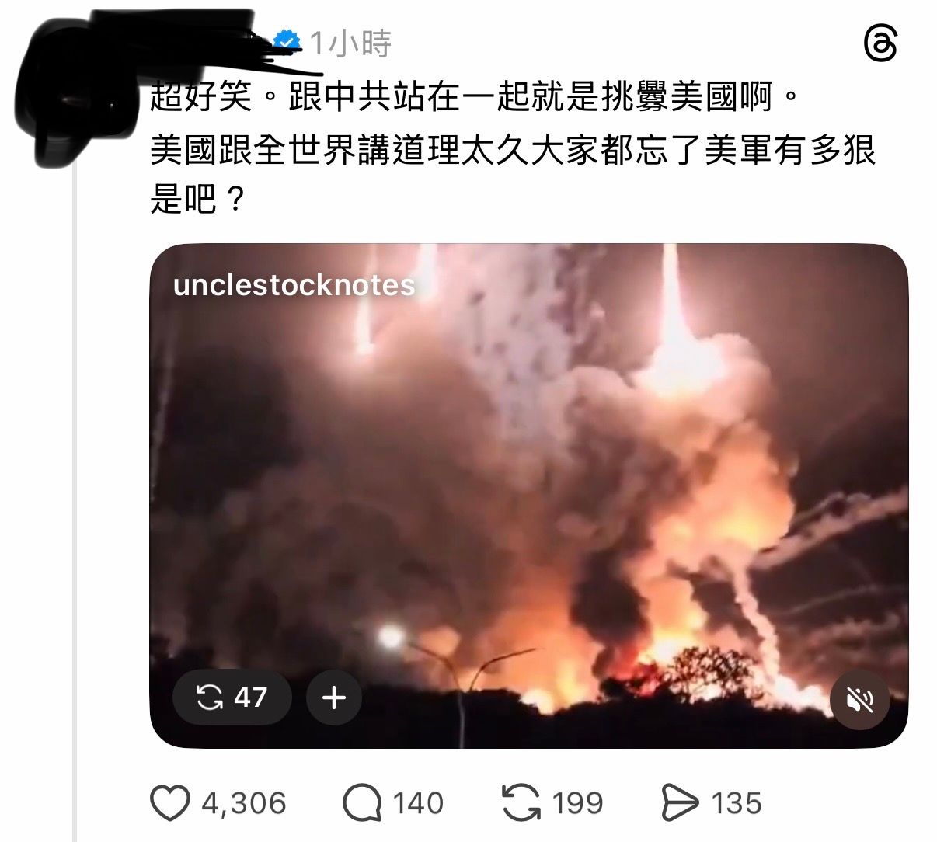Repost using the arrows icon below post

(x=521, y=803)
